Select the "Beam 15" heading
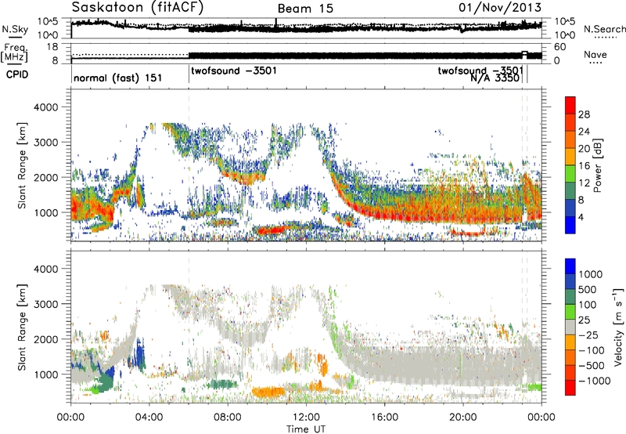626x434 pixels. pos(305,9)
